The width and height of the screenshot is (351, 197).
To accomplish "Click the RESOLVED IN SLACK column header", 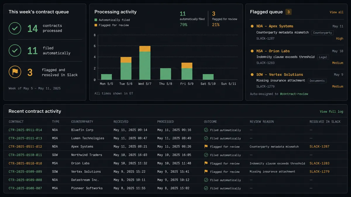I will pos(325,122).
